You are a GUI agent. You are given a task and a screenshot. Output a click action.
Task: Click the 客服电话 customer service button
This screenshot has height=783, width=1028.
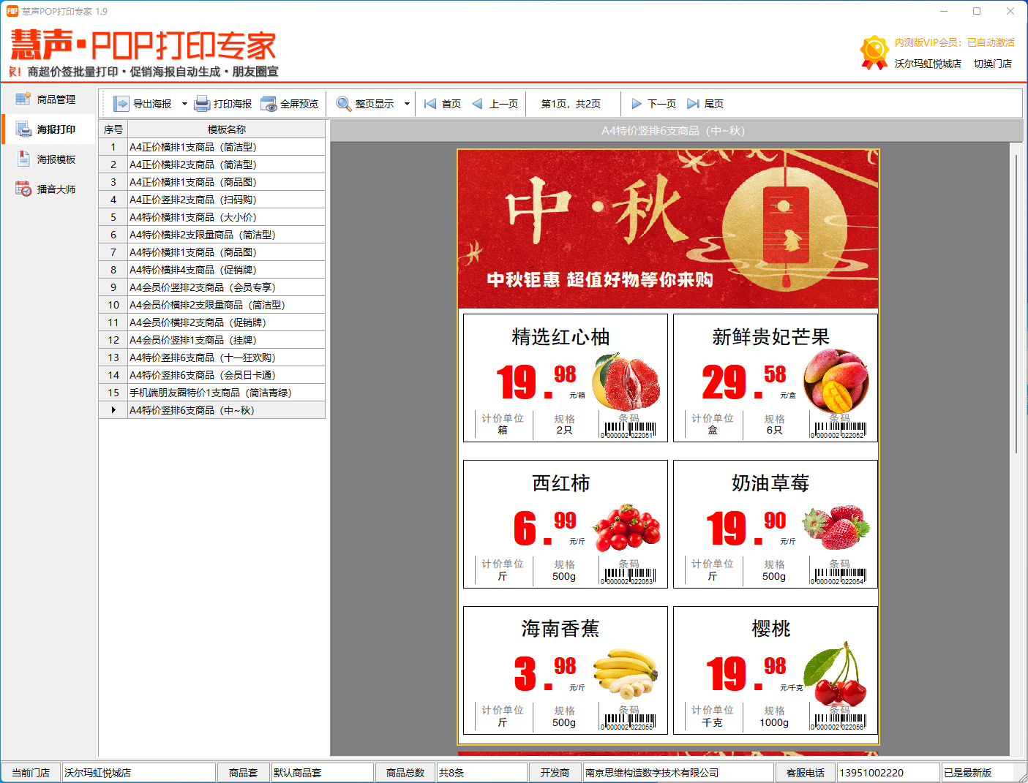(805, 771)
